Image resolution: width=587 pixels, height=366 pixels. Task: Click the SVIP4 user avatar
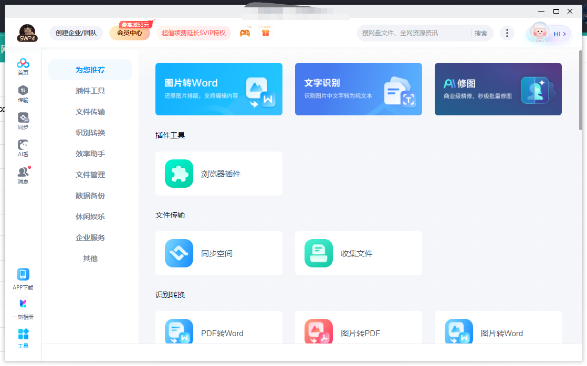pos(27,33)
